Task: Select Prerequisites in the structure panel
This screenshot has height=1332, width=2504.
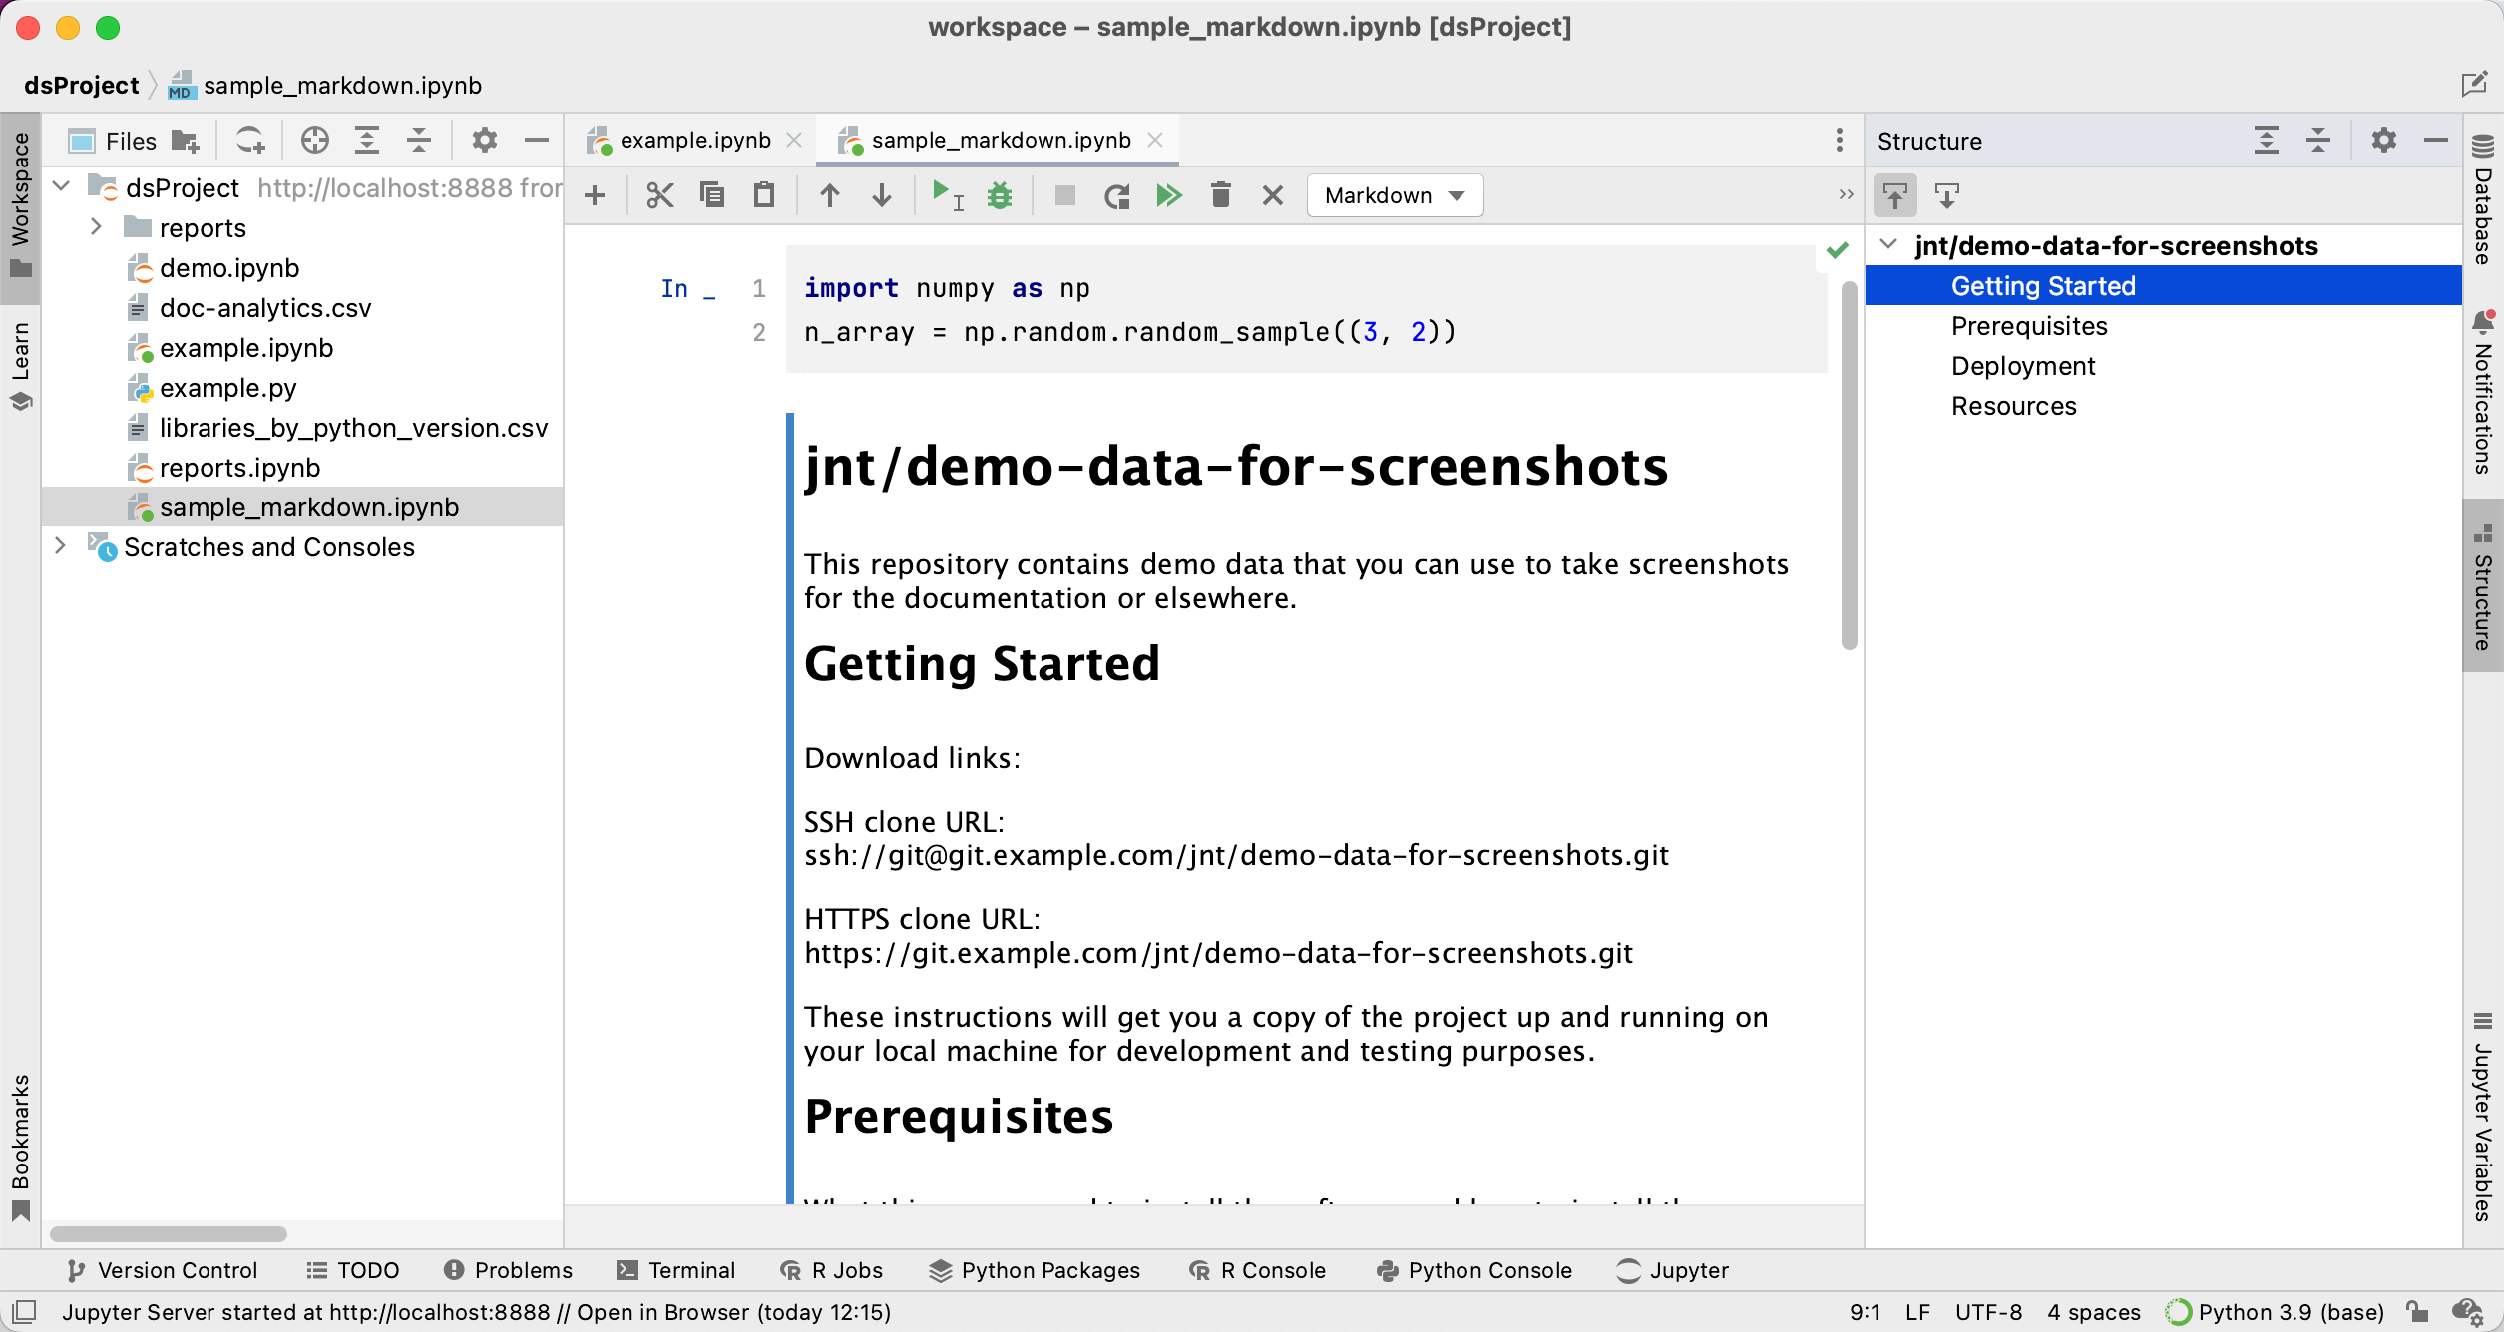Action: pos(2029,324)
